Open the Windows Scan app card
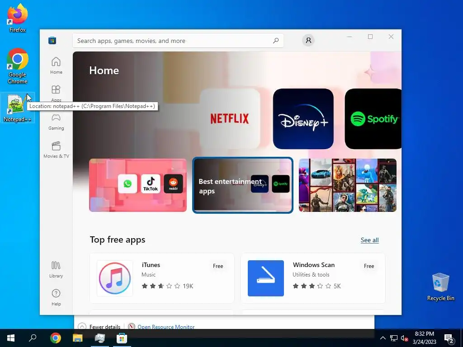The width and height of the screenshot is (463, 347). click(x=313, y=278)
